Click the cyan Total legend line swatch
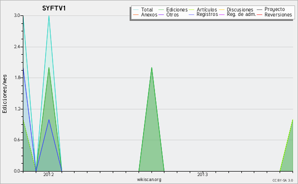Screen dimensions: 298x184 point(136,9)
